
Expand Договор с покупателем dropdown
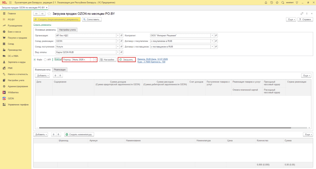click(212, 41)
